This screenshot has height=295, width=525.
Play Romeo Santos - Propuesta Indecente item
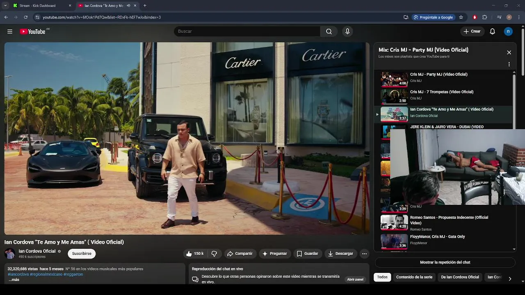pos(443,223)
